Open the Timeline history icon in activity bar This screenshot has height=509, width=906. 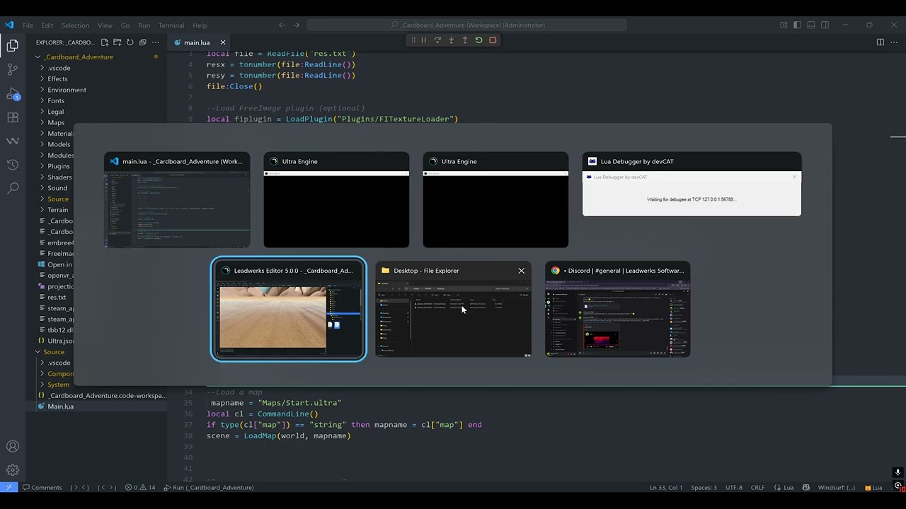pyautogui.click(x=12, y=165)
